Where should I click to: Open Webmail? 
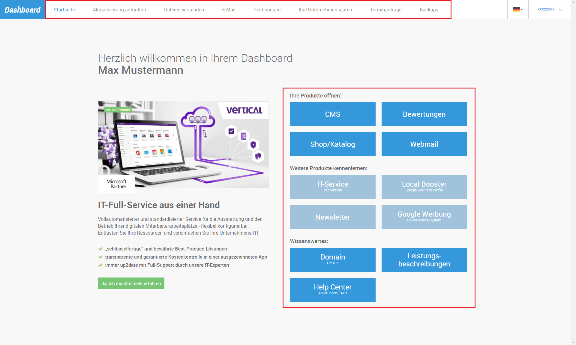click(424, 144)
